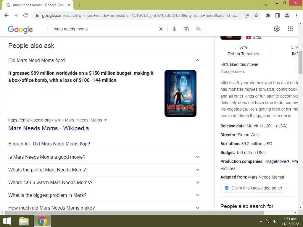
Task: Open Google apps grid
Action: point(290,29)
